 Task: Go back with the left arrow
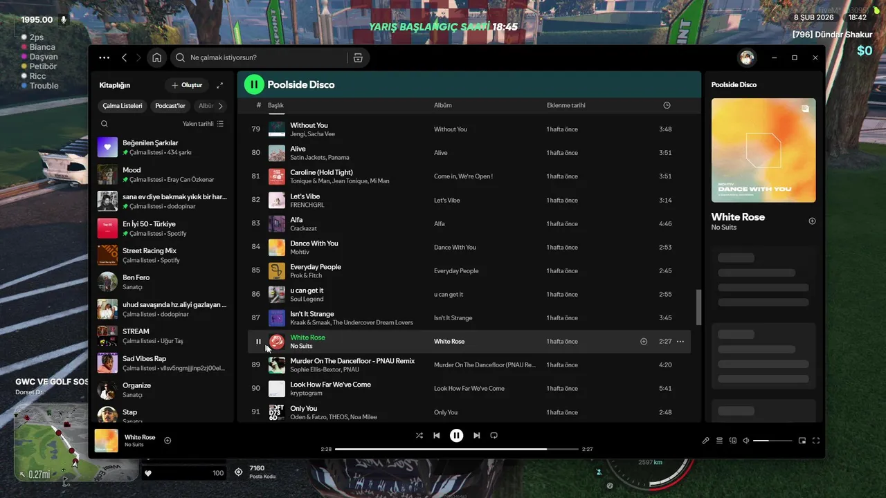[x=125, y=58]
